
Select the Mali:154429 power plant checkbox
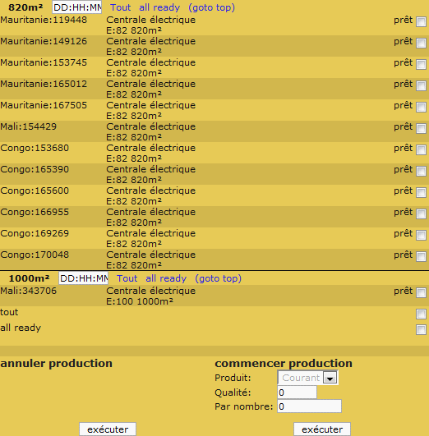point(421,128)
